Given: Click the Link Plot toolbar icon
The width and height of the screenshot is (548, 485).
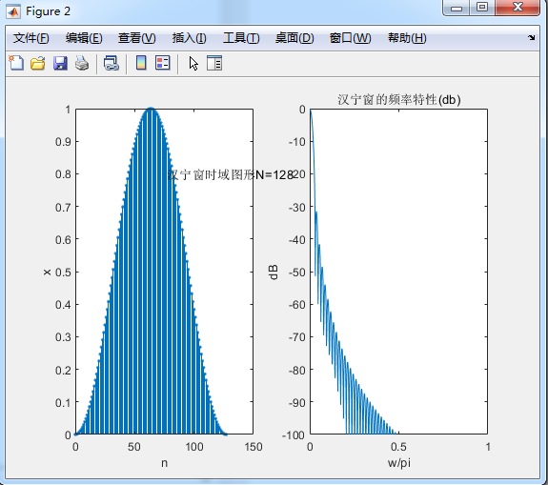Looking at the screenshot, I should 112,63.
